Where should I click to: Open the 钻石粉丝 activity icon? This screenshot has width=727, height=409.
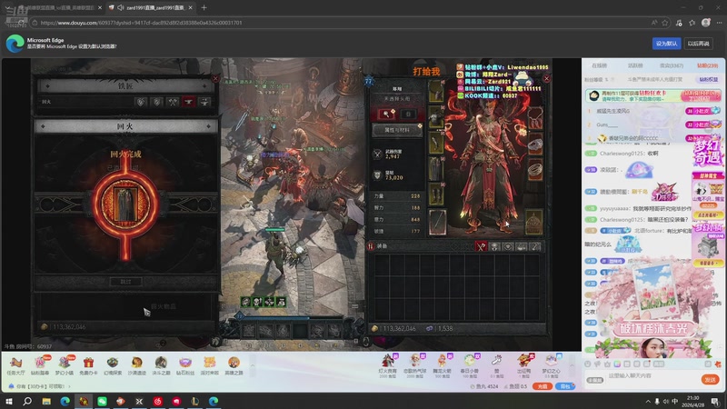(x=185, y=365)
